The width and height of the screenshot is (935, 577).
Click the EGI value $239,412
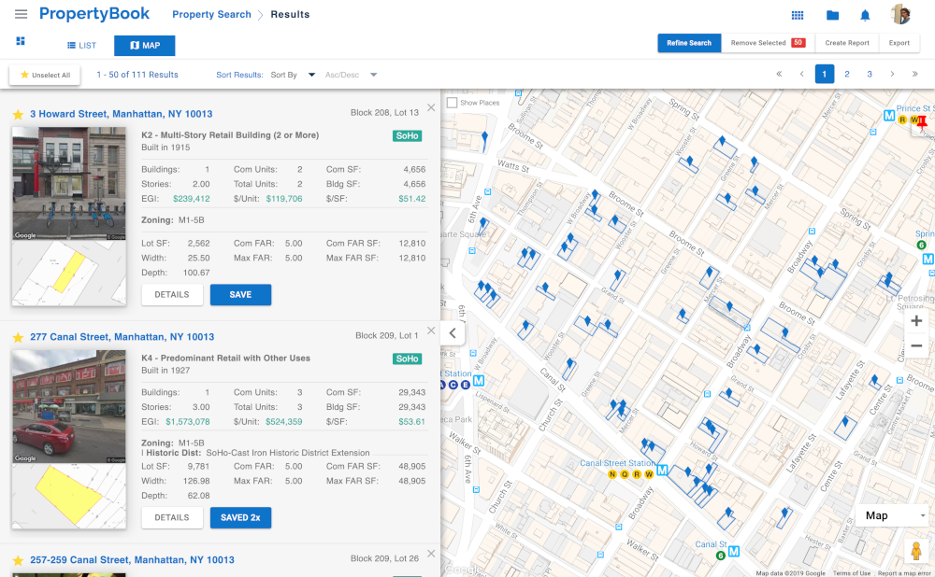tap(192, 199)
